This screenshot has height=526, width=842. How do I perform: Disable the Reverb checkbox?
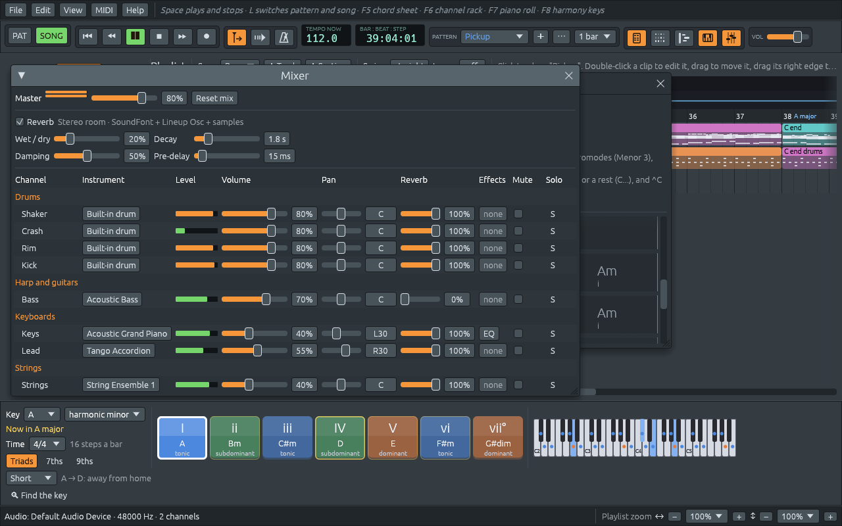coord(20,122)
